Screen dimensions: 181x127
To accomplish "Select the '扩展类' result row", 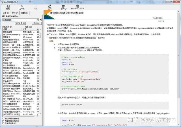I will [x=21, y=60].
